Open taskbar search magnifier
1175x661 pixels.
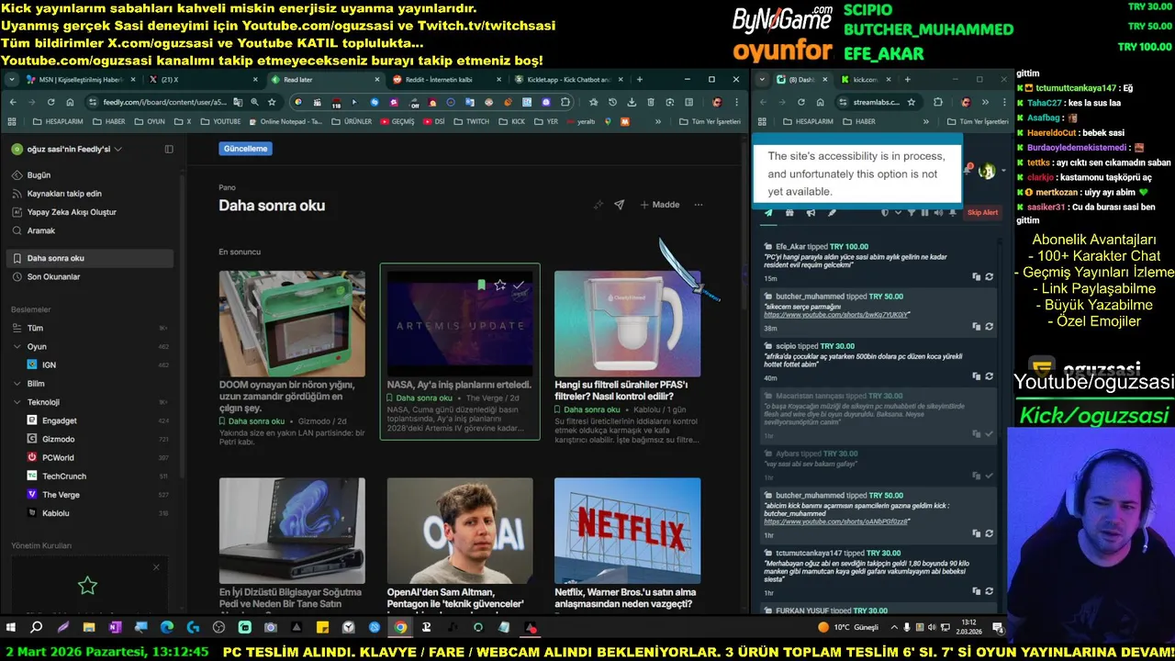pos(37,627)
